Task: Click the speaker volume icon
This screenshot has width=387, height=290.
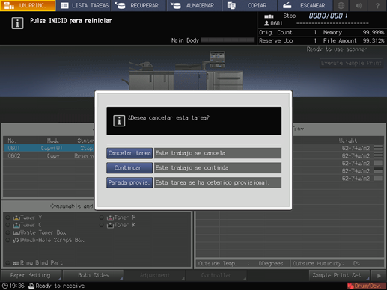Action: (x=359, y=5)
